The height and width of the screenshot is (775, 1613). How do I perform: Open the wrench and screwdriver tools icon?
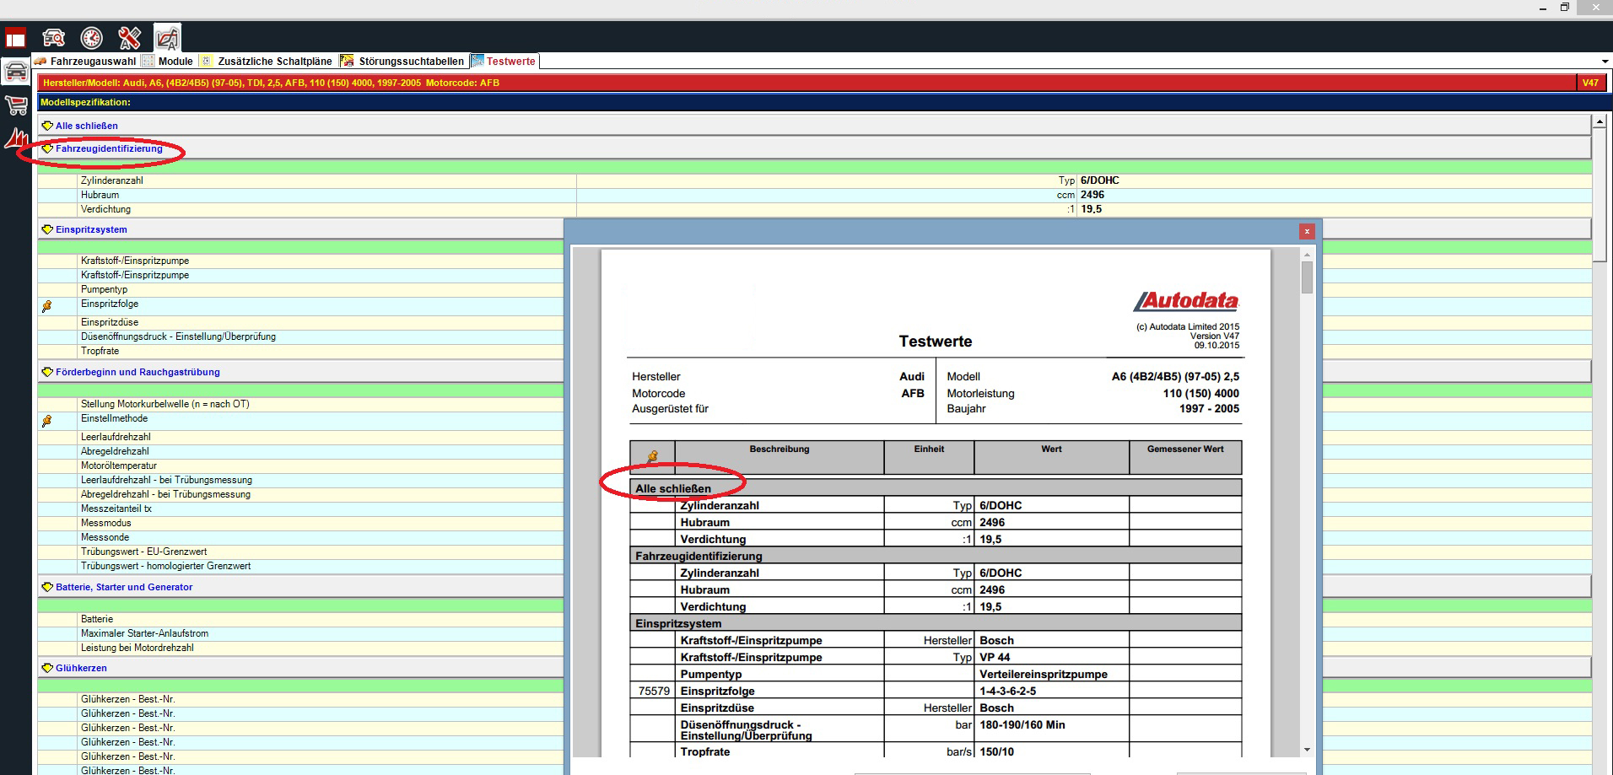pyautogui.click(x=129, y=38)
